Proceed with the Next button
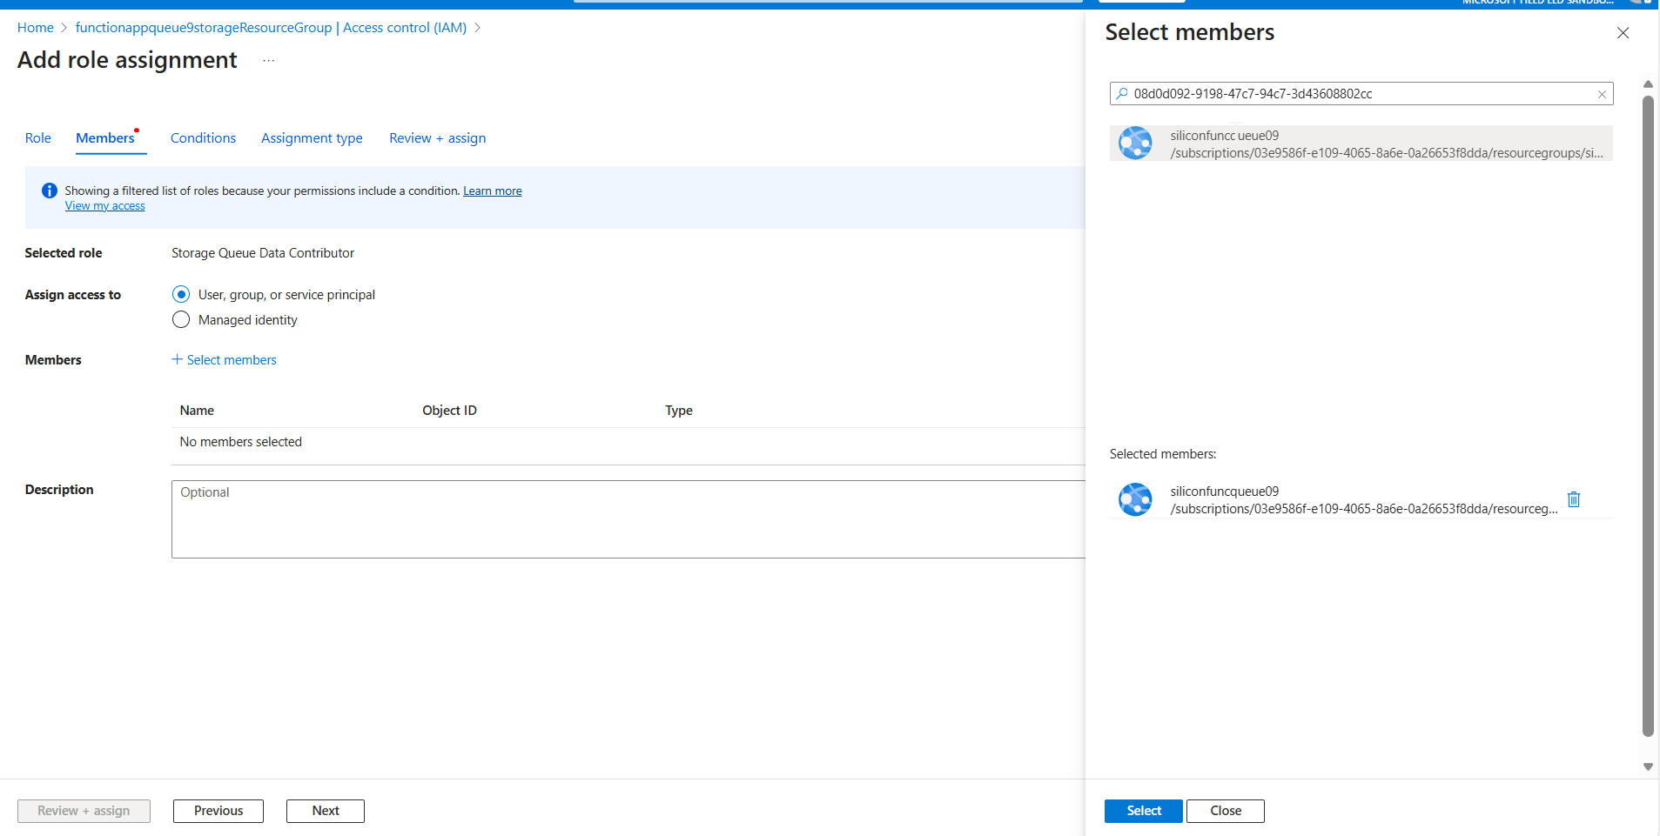Screen dimensions: 1660x836 tap(326, 811)
